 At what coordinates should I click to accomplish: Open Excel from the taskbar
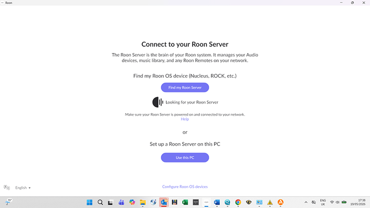click(x=185, y=202)
